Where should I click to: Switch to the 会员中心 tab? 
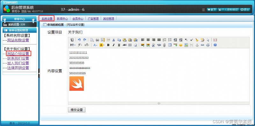[x=78, y=19]
